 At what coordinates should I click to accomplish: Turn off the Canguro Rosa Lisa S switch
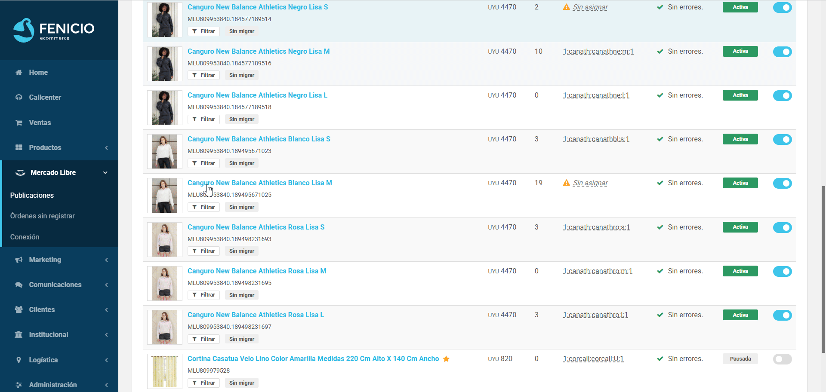[782, 227]
